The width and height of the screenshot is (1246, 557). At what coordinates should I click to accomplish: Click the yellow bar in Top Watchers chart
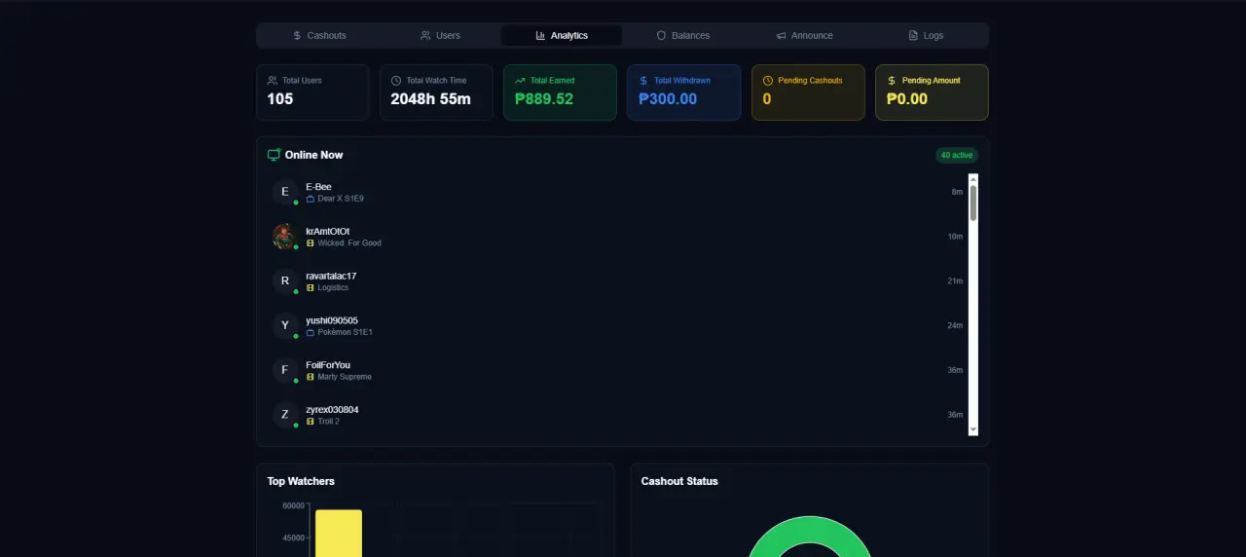click(338, 533)
